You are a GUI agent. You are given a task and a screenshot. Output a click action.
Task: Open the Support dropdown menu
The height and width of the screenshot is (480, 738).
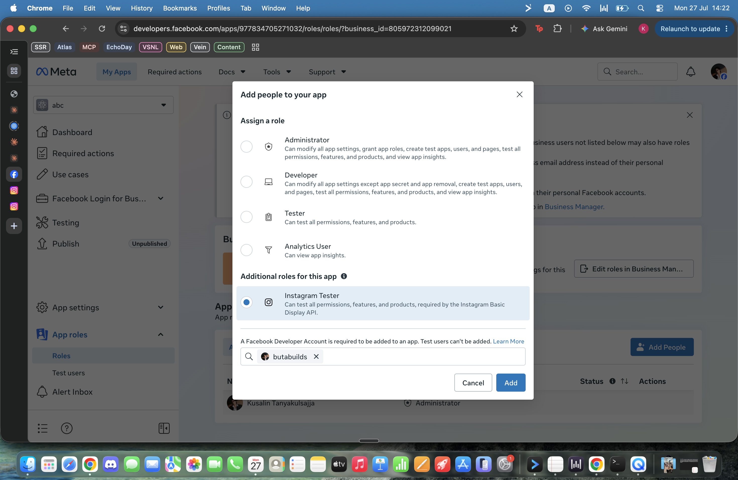[327, 72]
